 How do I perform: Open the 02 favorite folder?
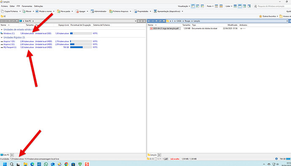tap(3, 16)
